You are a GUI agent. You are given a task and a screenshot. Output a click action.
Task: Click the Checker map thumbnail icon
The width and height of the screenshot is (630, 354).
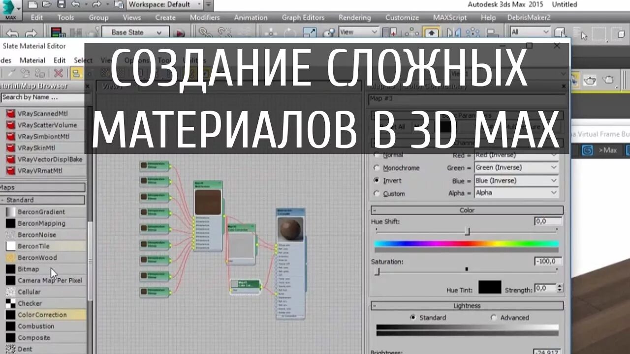pos(10,303)
